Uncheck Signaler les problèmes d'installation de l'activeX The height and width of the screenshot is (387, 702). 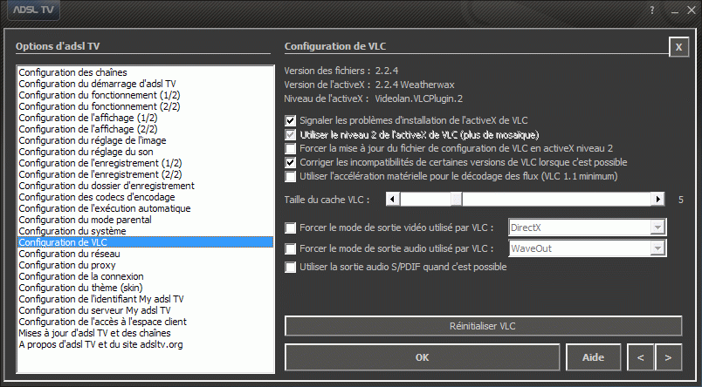(x=290, y=120)
